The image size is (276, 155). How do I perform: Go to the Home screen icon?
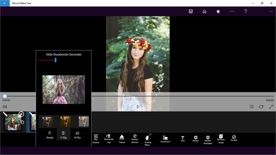[x=205, y=11]
